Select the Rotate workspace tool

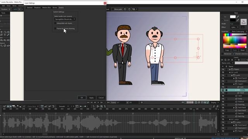point(5,46)
